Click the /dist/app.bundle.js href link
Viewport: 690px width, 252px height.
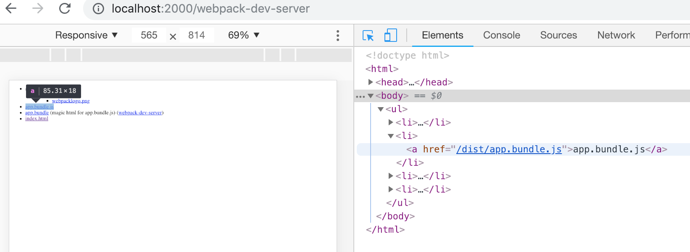click(509, 149)
